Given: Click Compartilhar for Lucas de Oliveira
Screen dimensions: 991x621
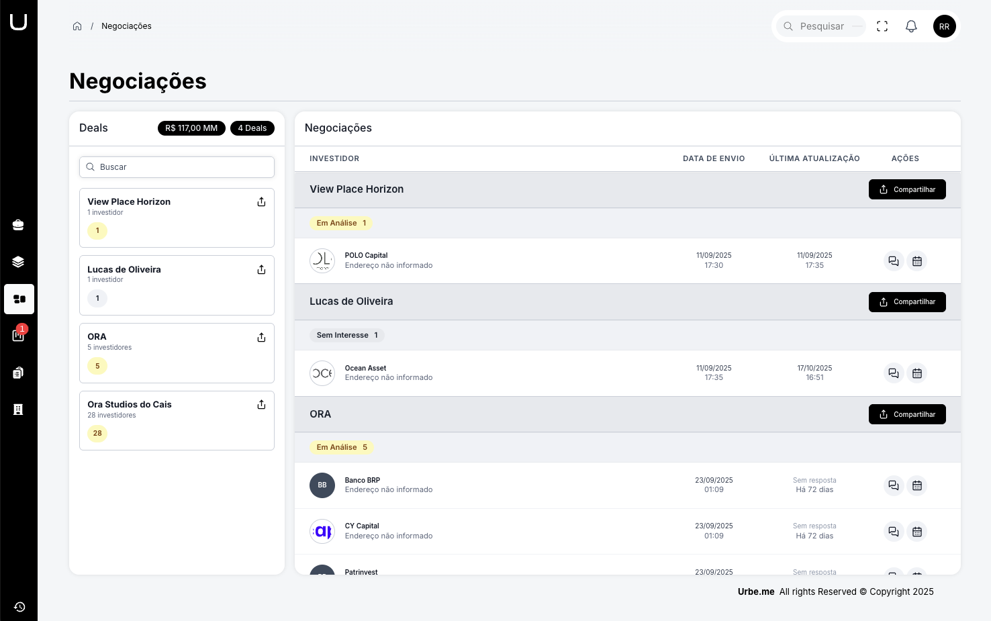Looking at the screenshot, I should tap(906, 302).
